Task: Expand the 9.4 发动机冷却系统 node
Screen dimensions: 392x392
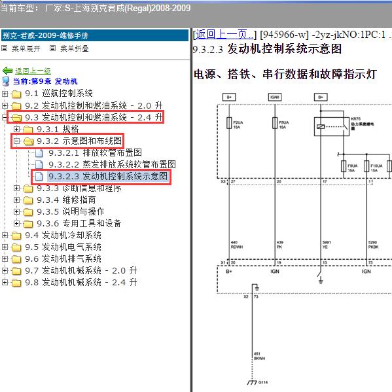Action: 5,235
